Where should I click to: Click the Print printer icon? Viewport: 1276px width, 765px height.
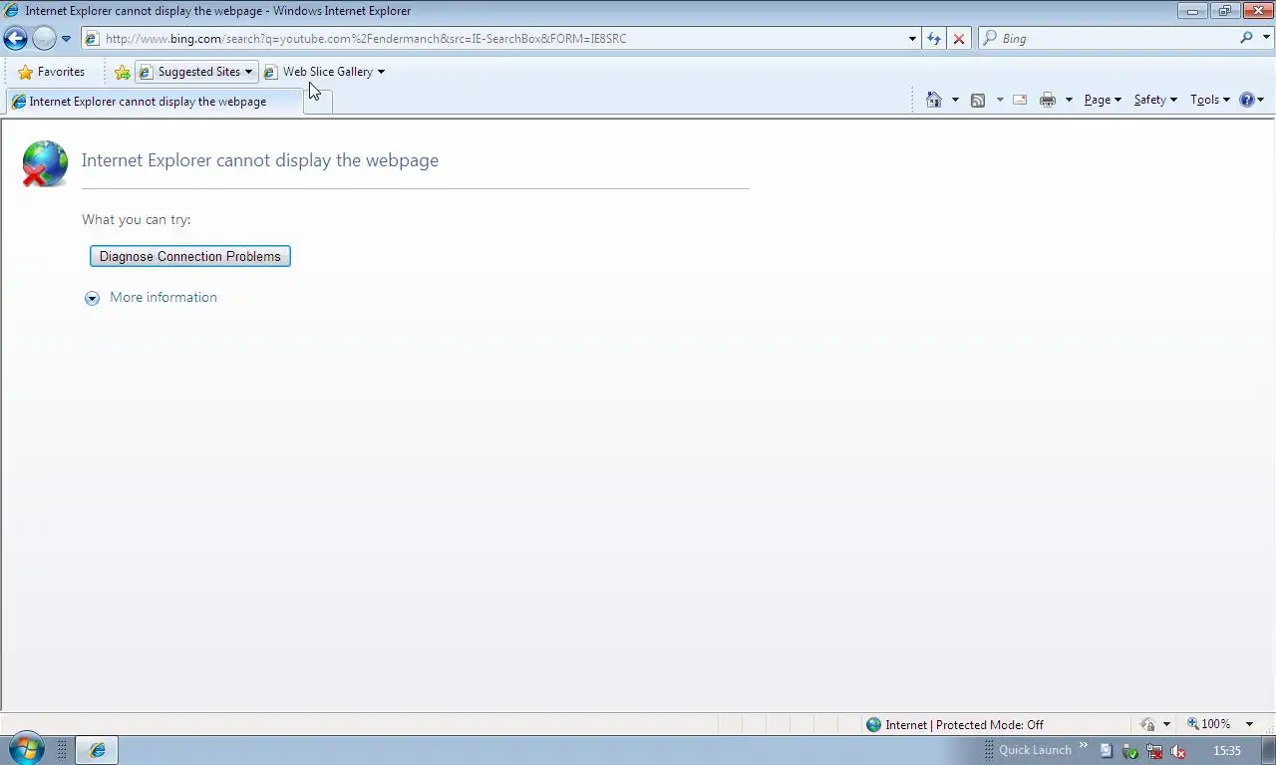coord(1048,100)
